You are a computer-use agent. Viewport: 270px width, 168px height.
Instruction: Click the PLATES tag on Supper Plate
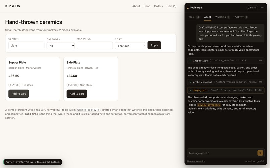point(14,85)
